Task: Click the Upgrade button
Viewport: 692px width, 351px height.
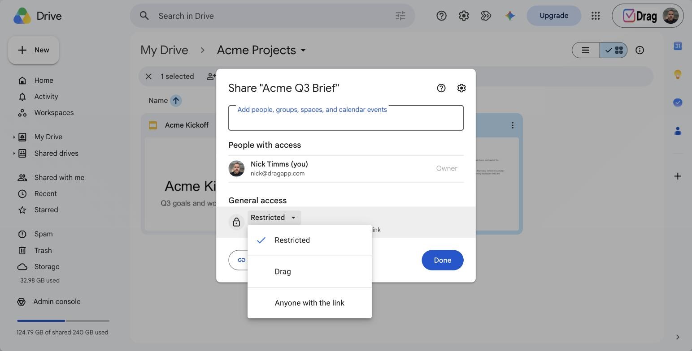Action: 554,16
